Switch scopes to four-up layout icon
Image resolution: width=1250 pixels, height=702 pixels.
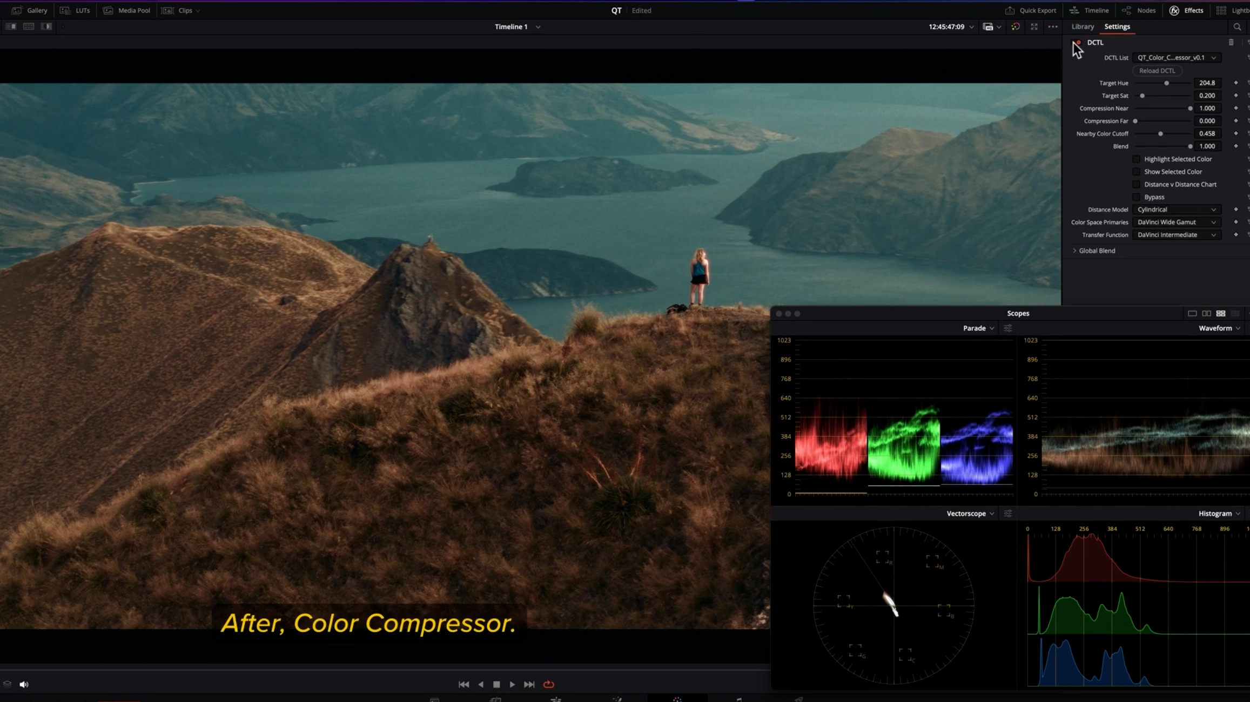[1221, 313]
